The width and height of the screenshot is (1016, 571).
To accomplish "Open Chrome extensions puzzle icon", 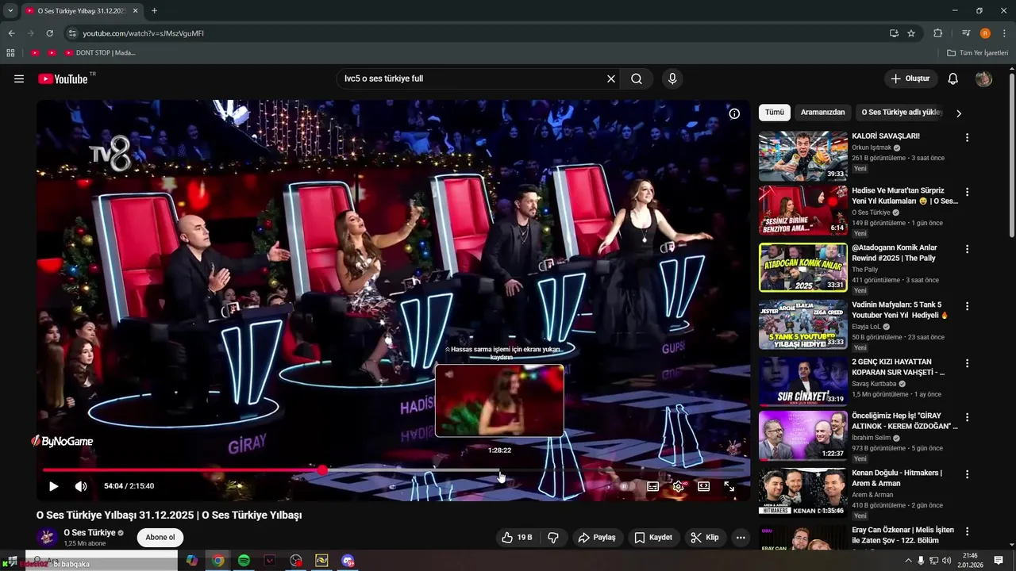I will [937, 33].
